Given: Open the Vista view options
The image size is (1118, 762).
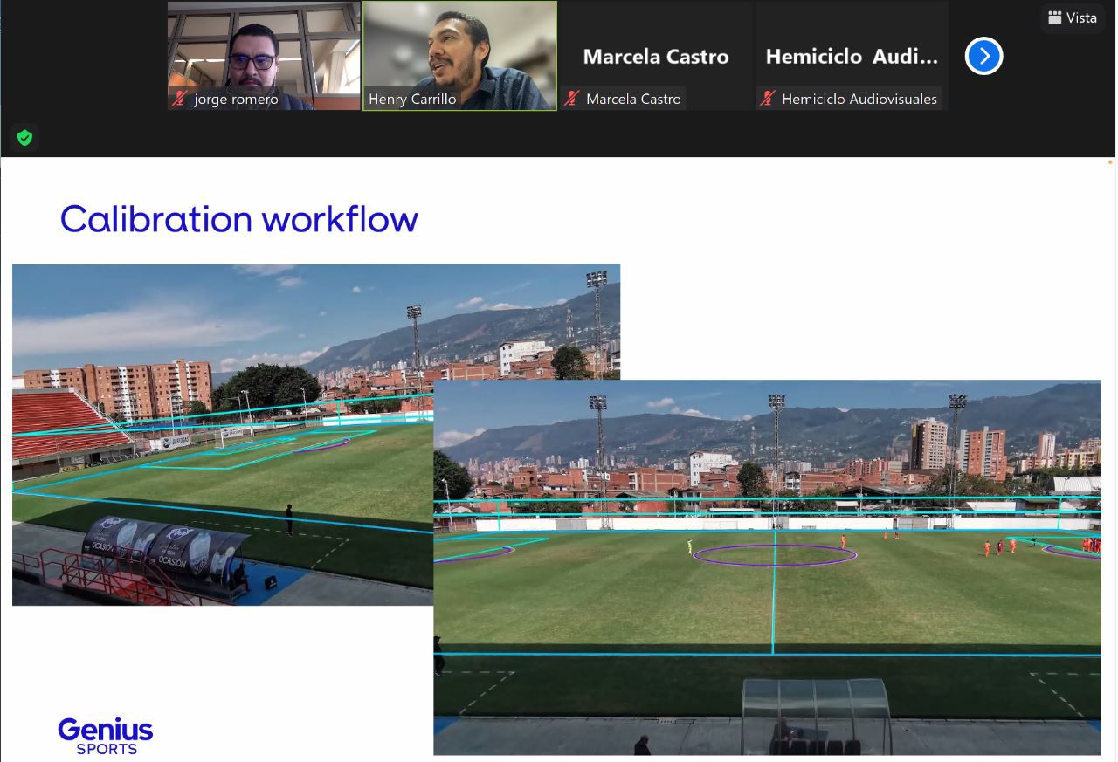Looking at the screenshot, I should 1072,17.
